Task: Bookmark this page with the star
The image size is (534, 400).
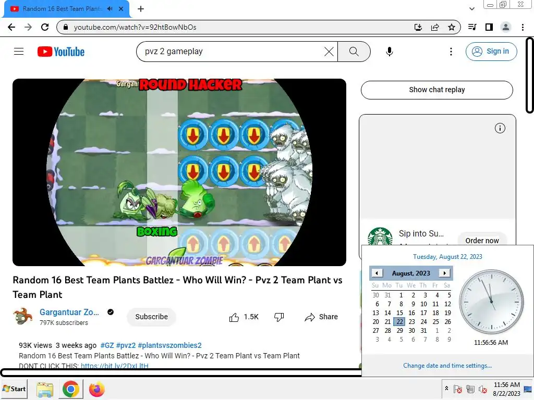Action: point(452,27)
